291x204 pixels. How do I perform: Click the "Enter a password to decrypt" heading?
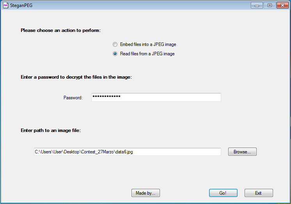[x=76, y=77]
